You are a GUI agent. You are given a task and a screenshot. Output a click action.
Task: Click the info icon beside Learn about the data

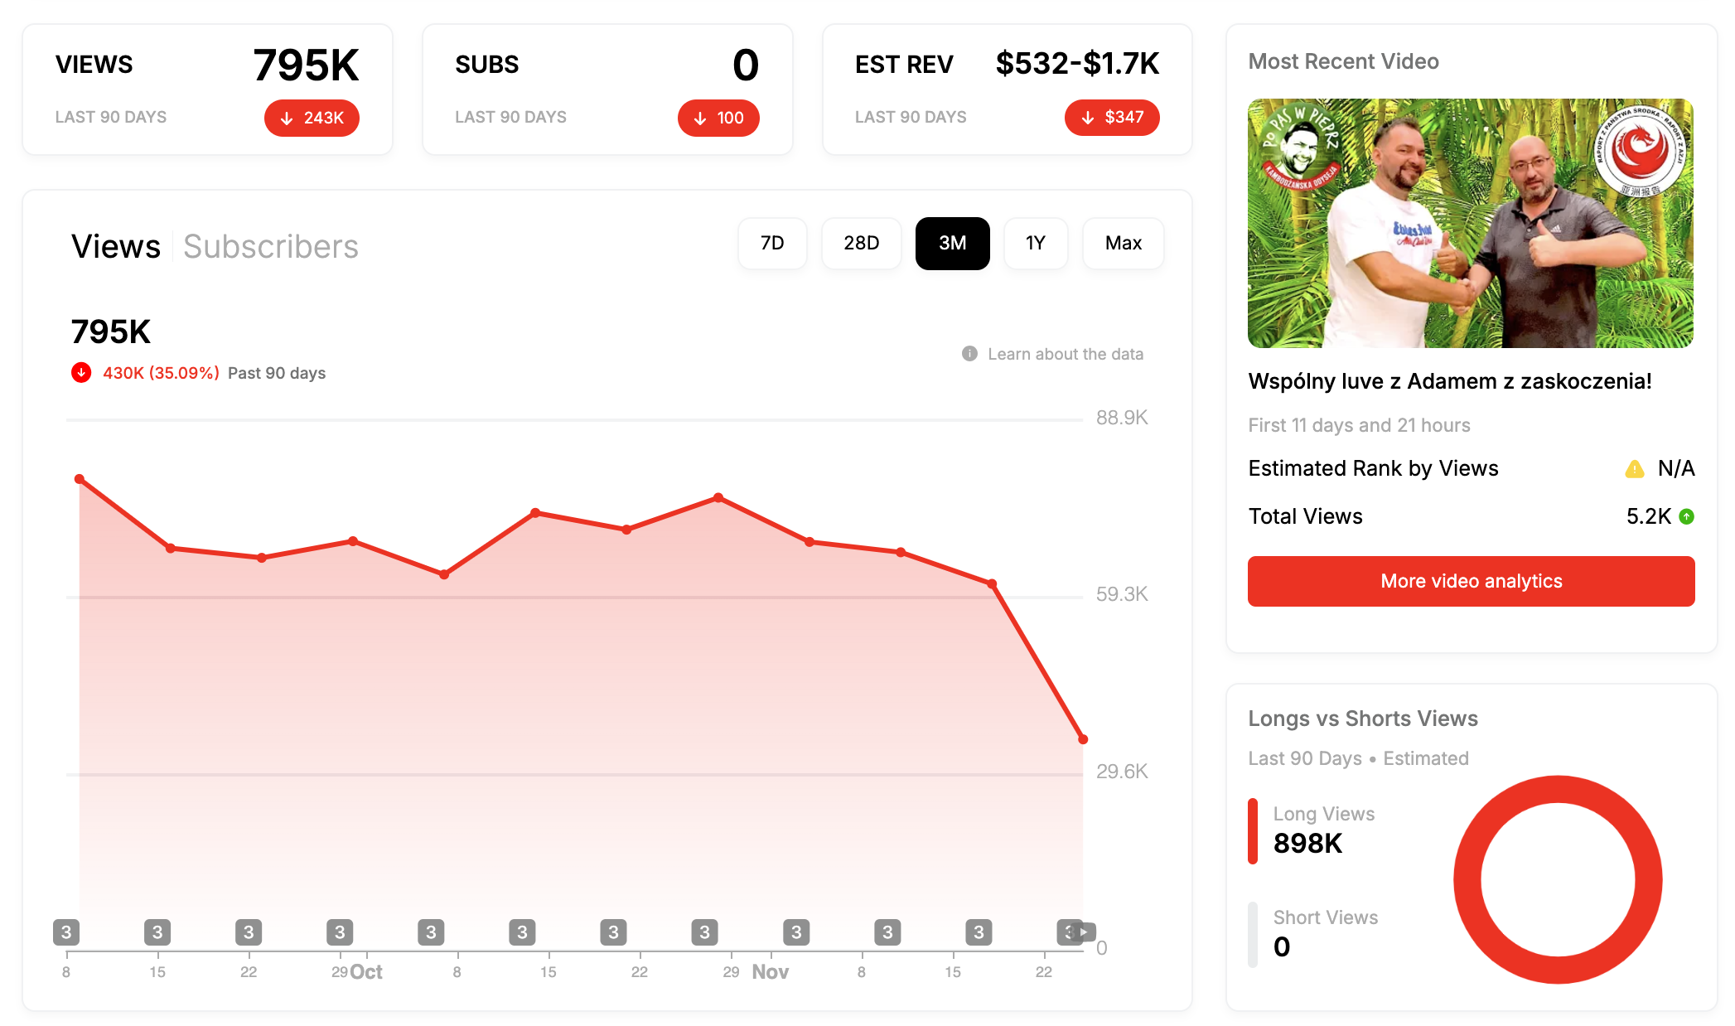(x=969, y=354)
